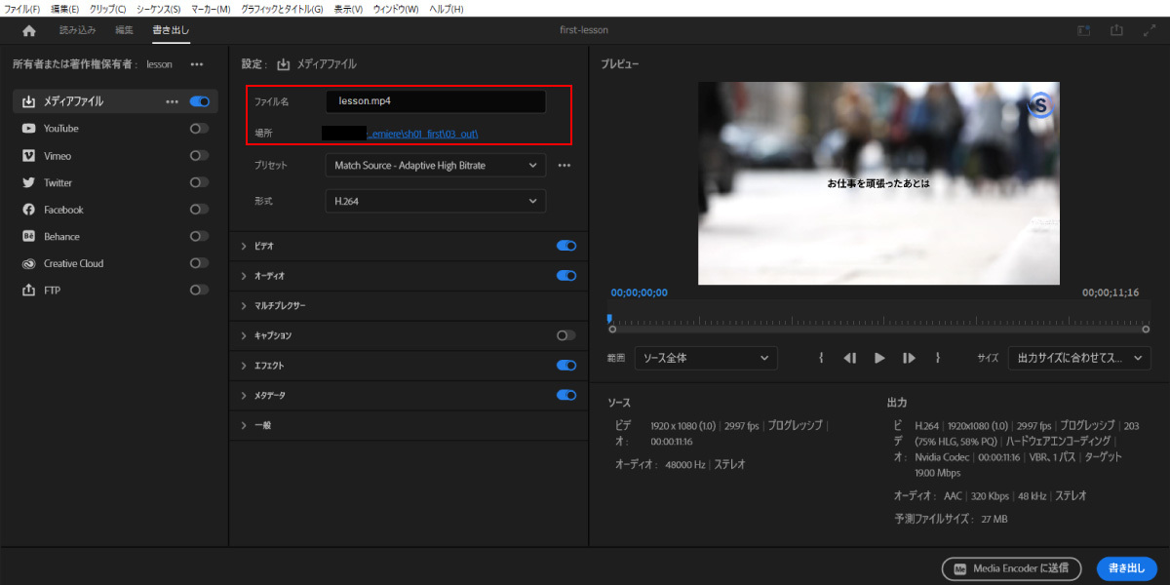Open the preview サイズ dropdown

[x=1079, y=358]
